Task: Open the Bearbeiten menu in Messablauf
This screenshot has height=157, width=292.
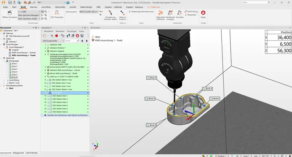Action: point(60,31)
